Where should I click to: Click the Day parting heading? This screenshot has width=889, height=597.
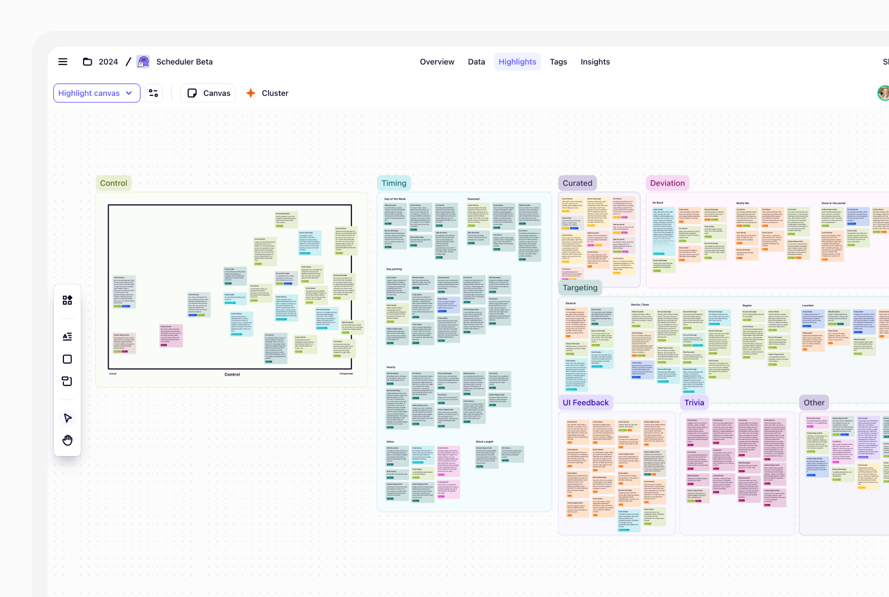pyautogui.click(x=394, y=269)
